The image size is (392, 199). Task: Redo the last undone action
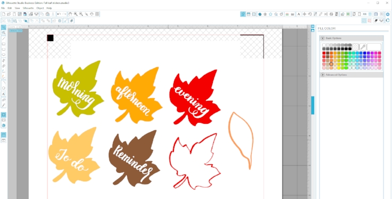point(64,14)
